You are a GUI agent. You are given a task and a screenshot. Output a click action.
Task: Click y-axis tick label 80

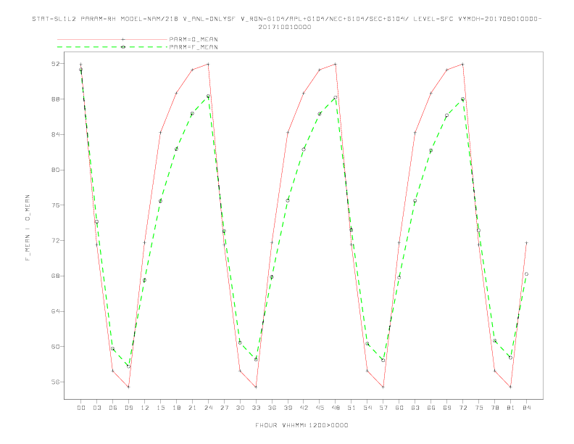(x=56, y=170)
